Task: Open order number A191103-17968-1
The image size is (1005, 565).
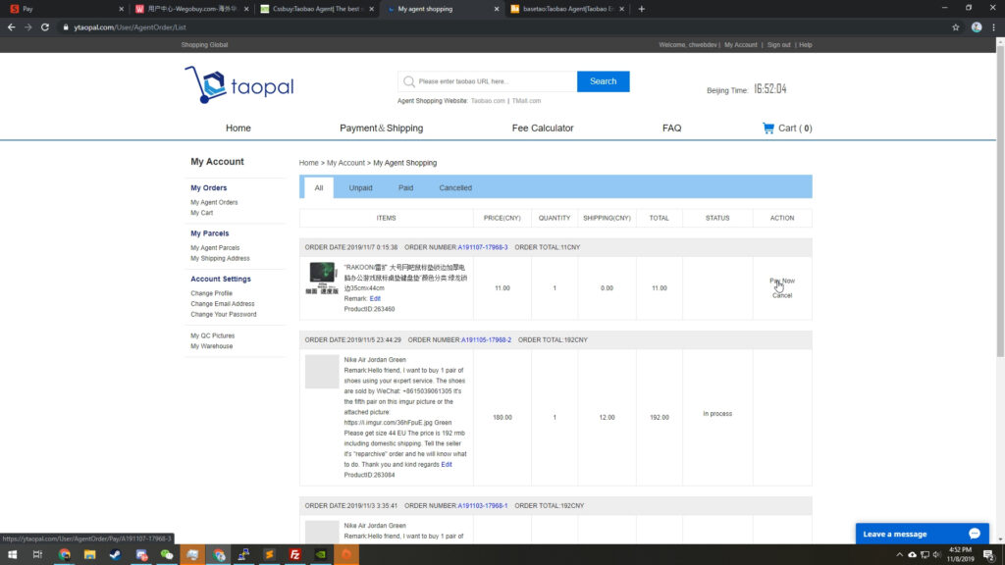Action: click(482, 505)
